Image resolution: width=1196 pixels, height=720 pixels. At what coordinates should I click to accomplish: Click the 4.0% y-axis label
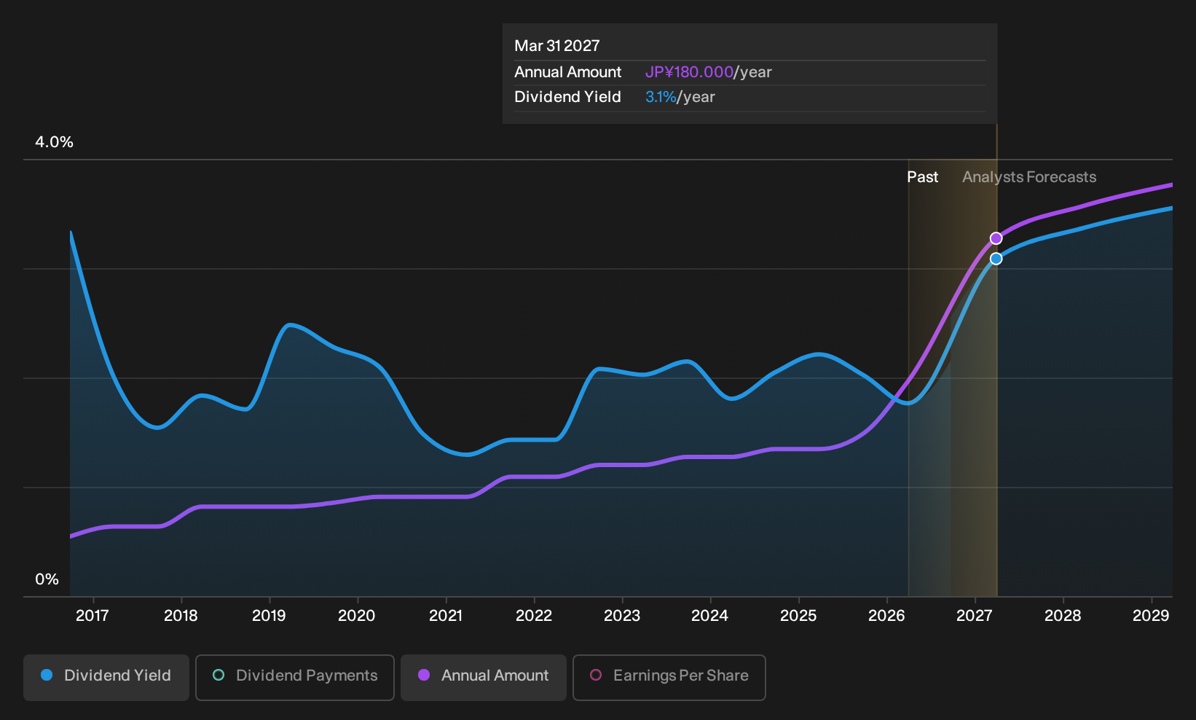[x=55, y=142]
